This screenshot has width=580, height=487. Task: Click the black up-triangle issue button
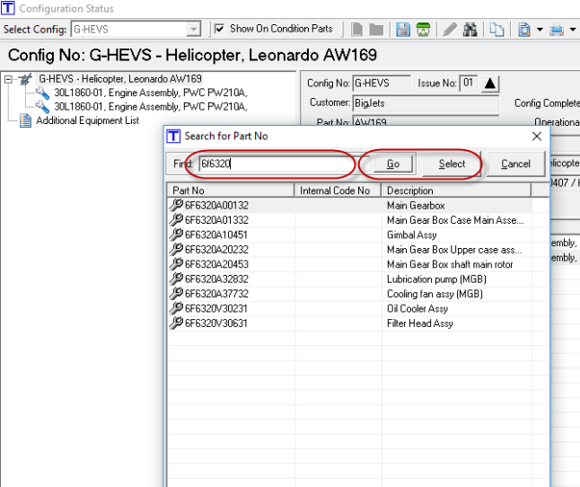click(x=489, y=84)
